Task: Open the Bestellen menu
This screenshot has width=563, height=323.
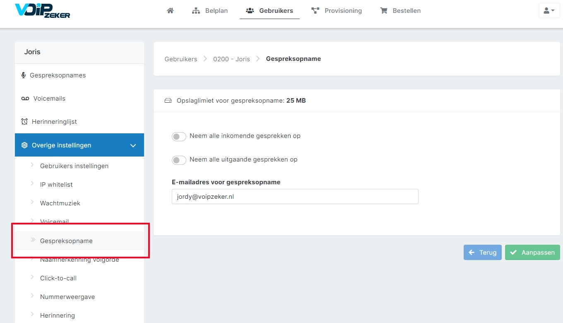Action: [x=400, y=11]
